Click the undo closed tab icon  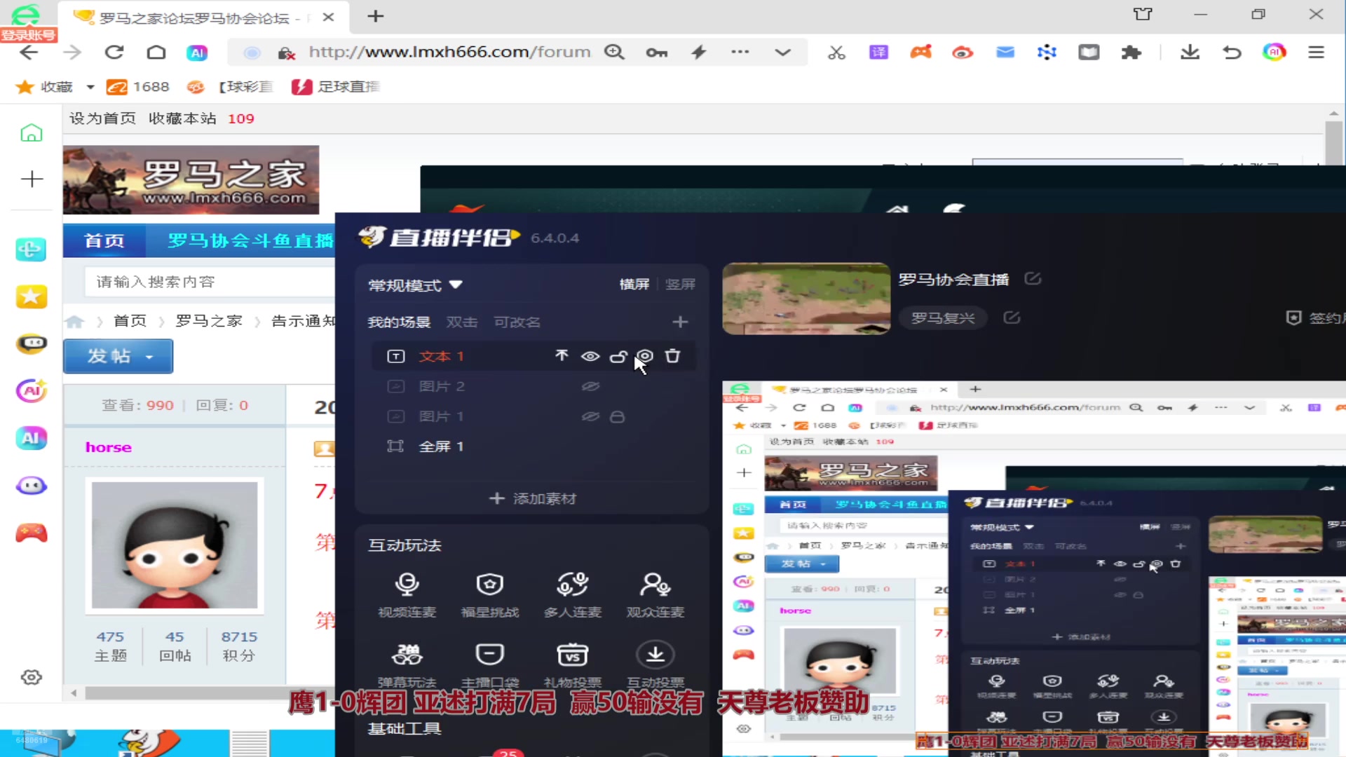pos(1232,53)
